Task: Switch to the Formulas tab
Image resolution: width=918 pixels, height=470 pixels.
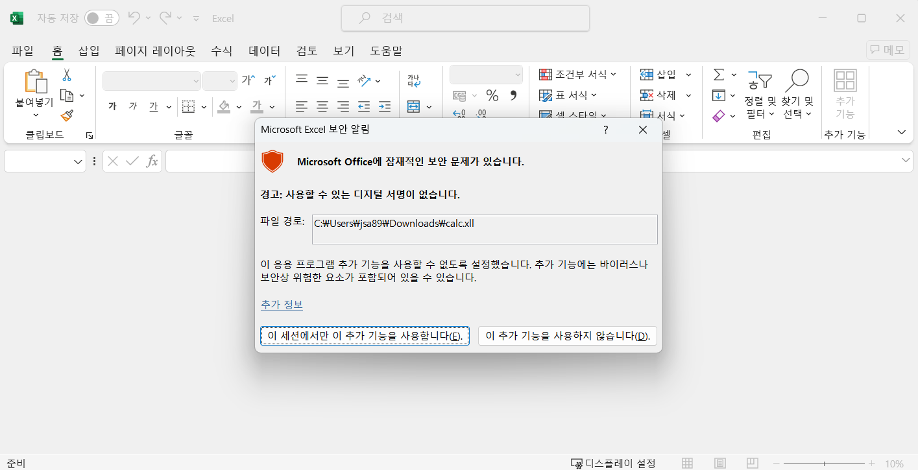Action: coord(222,51)
